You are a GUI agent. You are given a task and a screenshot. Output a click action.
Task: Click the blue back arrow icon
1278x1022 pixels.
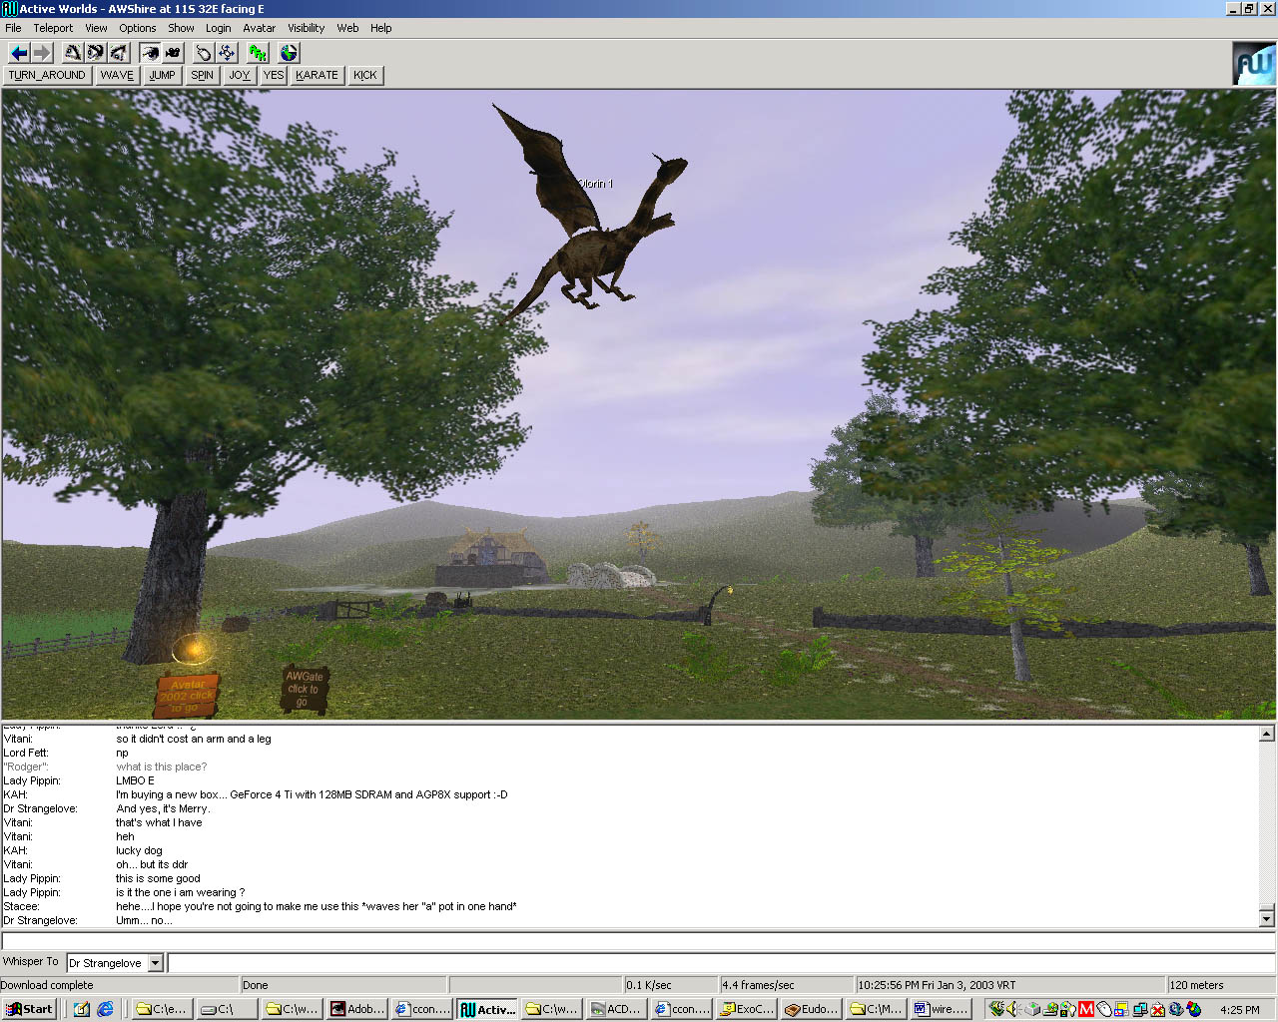pos(18,53)
